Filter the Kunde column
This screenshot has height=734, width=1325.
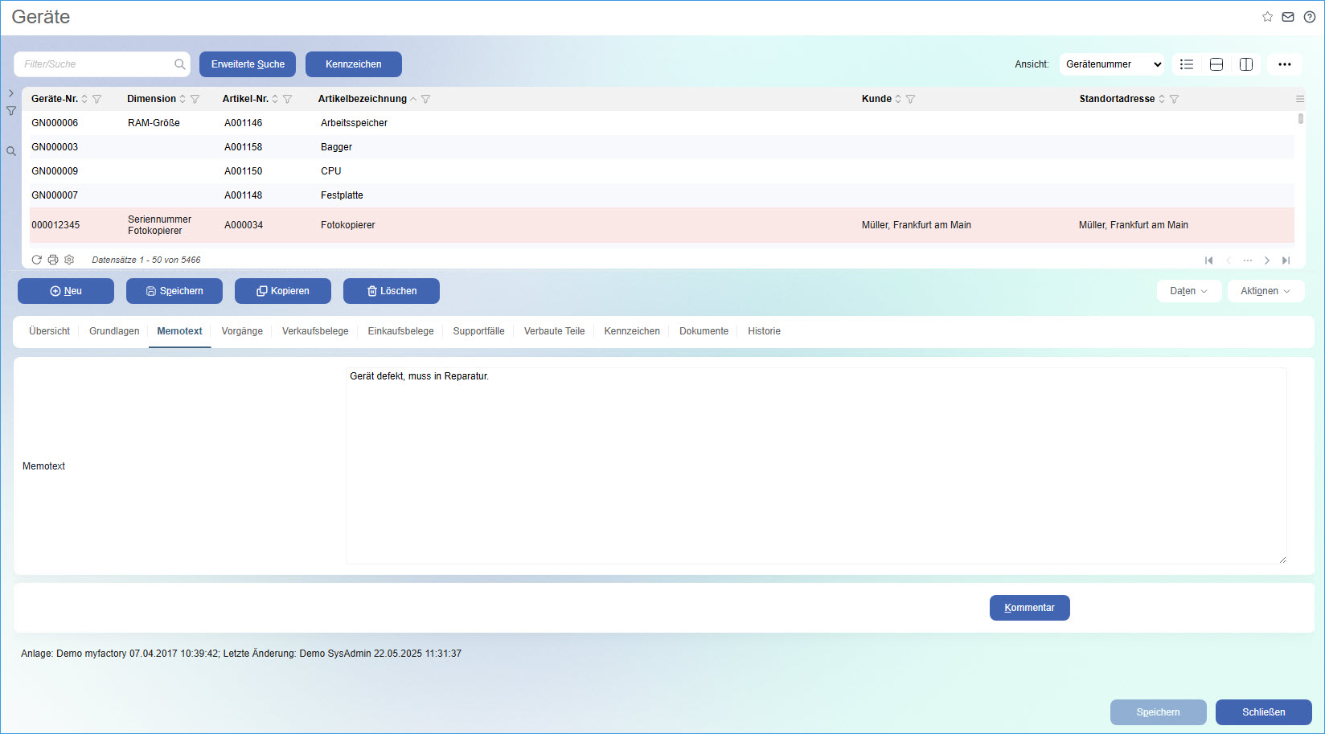point(911,99)
